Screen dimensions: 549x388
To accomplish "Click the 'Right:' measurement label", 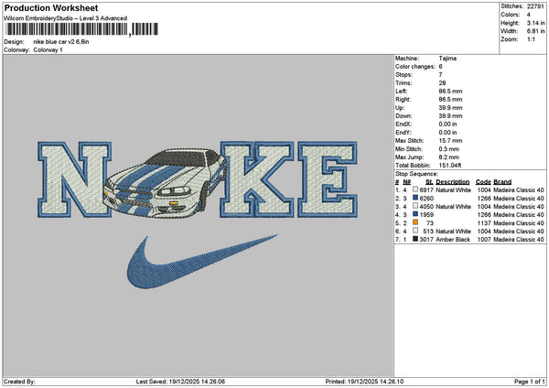I will (403, 100).
